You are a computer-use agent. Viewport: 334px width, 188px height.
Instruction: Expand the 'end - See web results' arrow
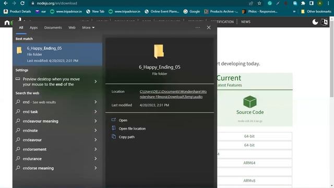pos(96,102)
